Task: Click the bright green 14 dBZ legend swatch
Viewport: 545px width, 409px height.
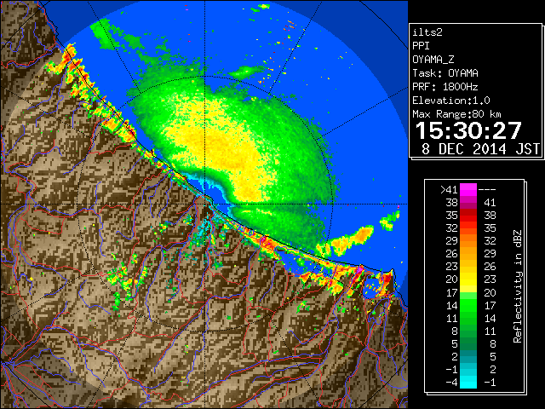Action: (468, 305)
